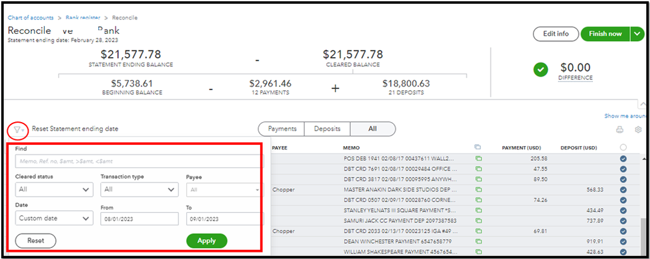
Task: Click match icon on DBT CRD 2033 row
Action: click(x=478, y=231)
